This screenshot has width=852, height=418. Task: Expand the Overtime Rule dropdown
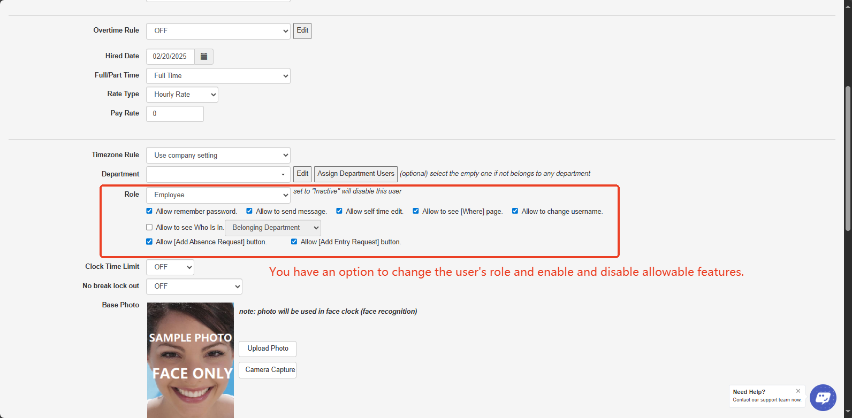click(x=218, y=31)
